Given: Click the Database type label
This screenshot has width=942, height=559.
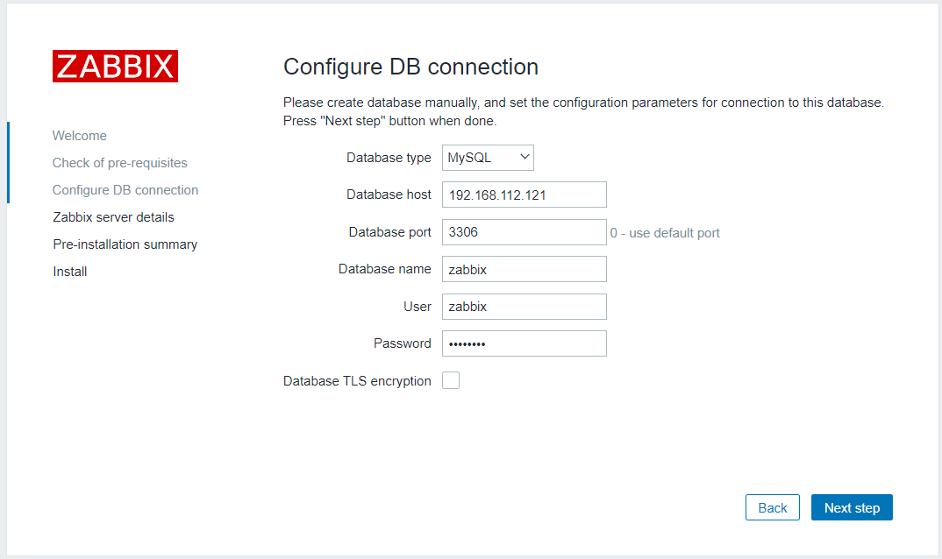Looking at the screenshot, I should tap(389, 158).
